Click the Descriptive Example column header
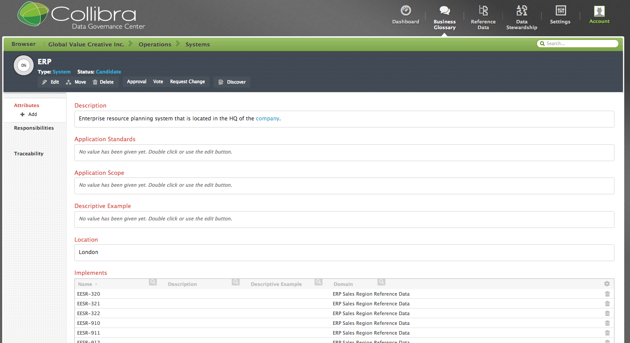 pos(276,284)
